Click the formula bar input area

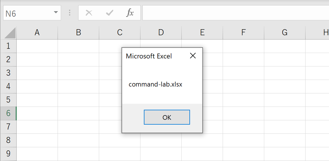[236, 13]
